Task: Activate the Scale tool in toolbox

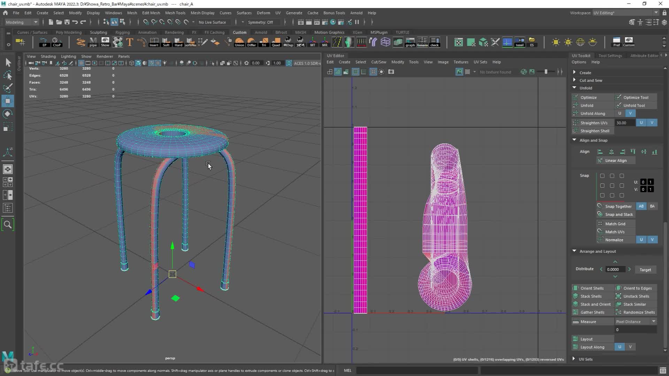Action: tap(8, 127)
